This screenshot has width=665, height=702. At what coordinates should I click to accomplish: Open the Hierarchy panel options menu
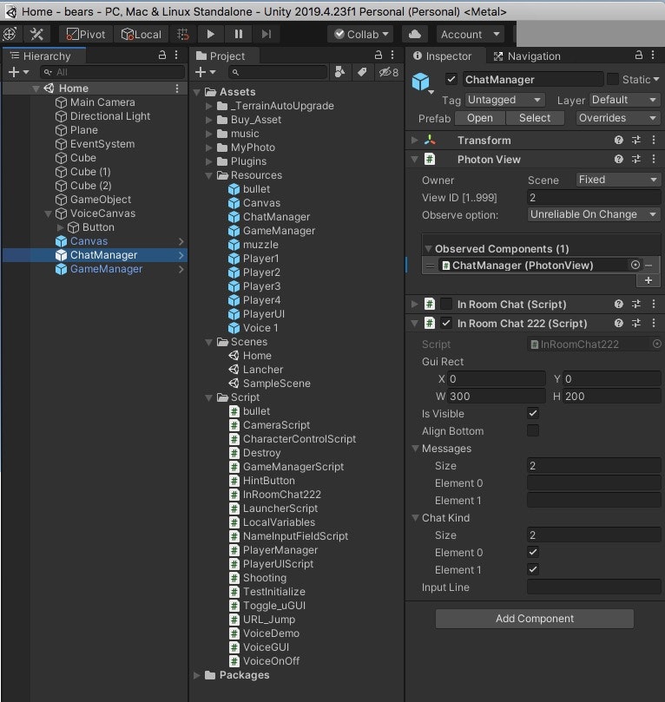pos(176,55)
